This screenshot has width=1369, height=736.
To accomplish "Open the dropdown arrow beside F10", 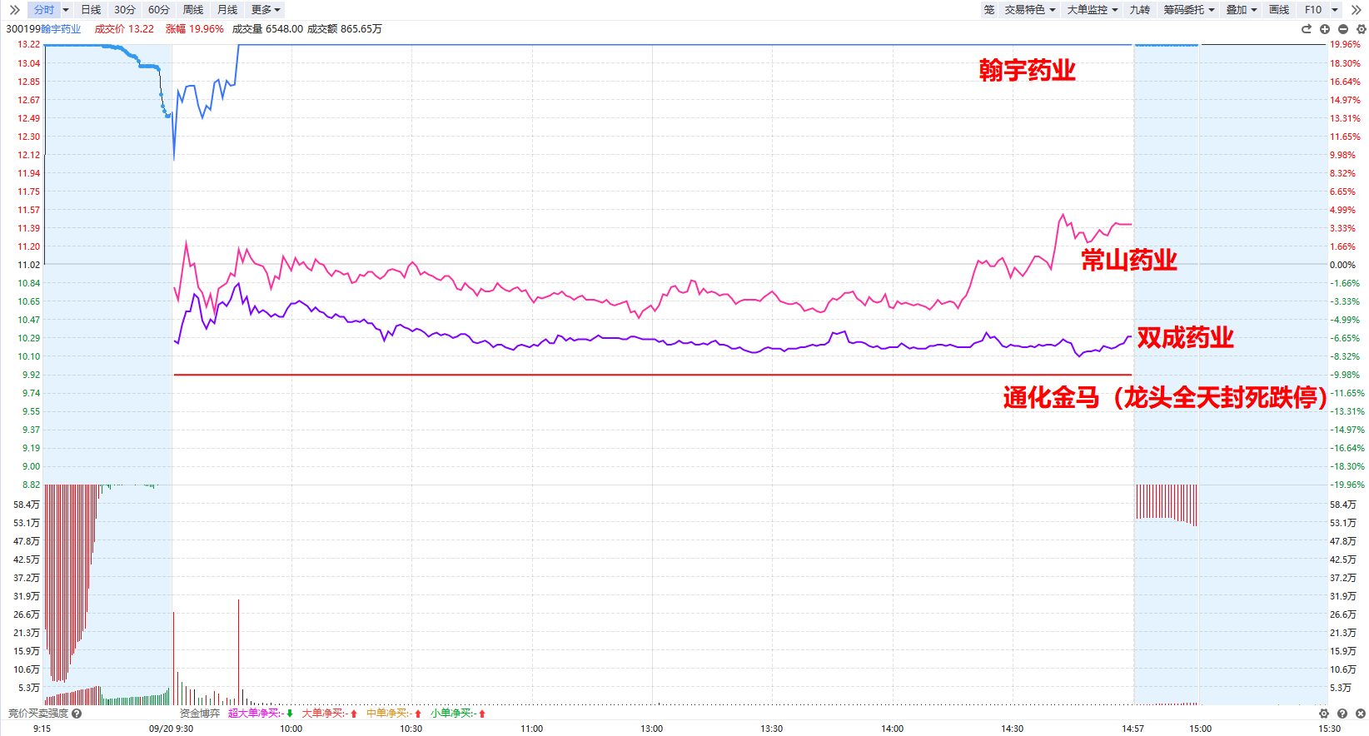I will [x=1335, y=10].
